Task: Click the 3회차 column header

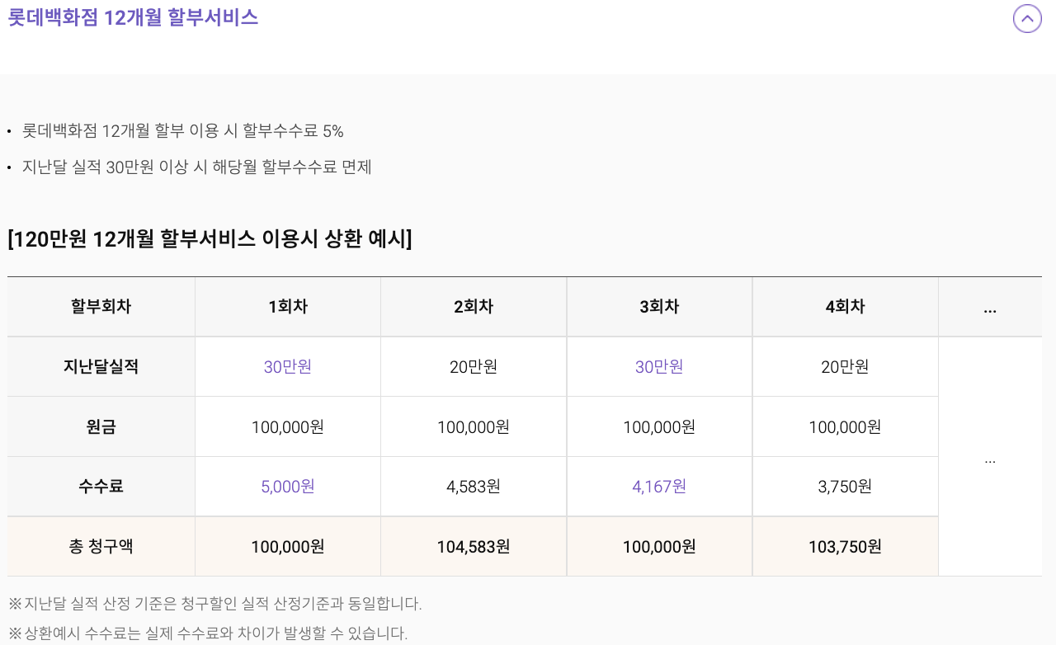Action: pos(659,307)
